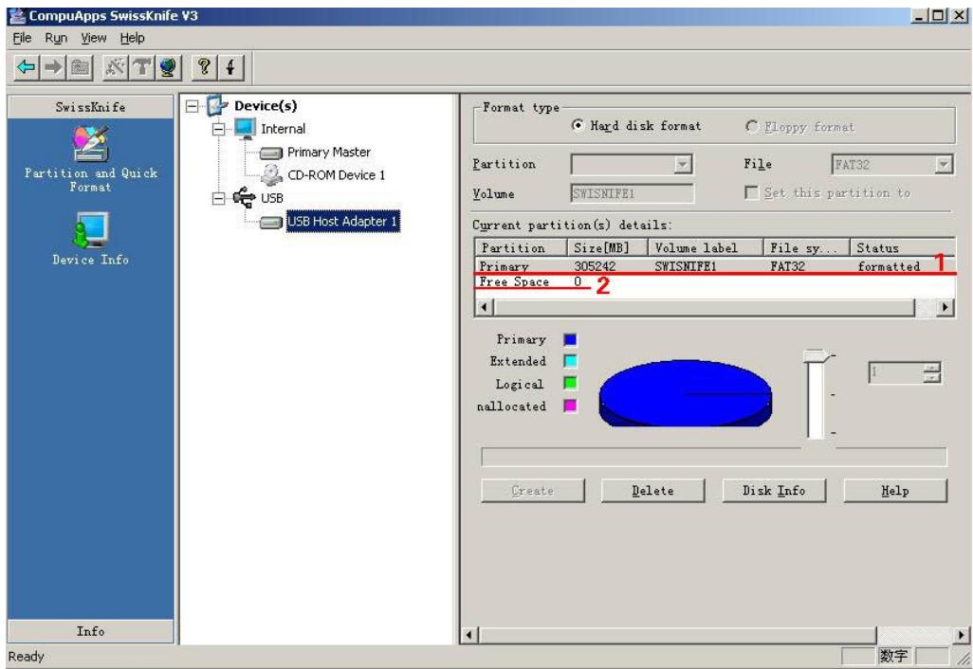
Task: Open the File menu
Action: pos(22,38)
